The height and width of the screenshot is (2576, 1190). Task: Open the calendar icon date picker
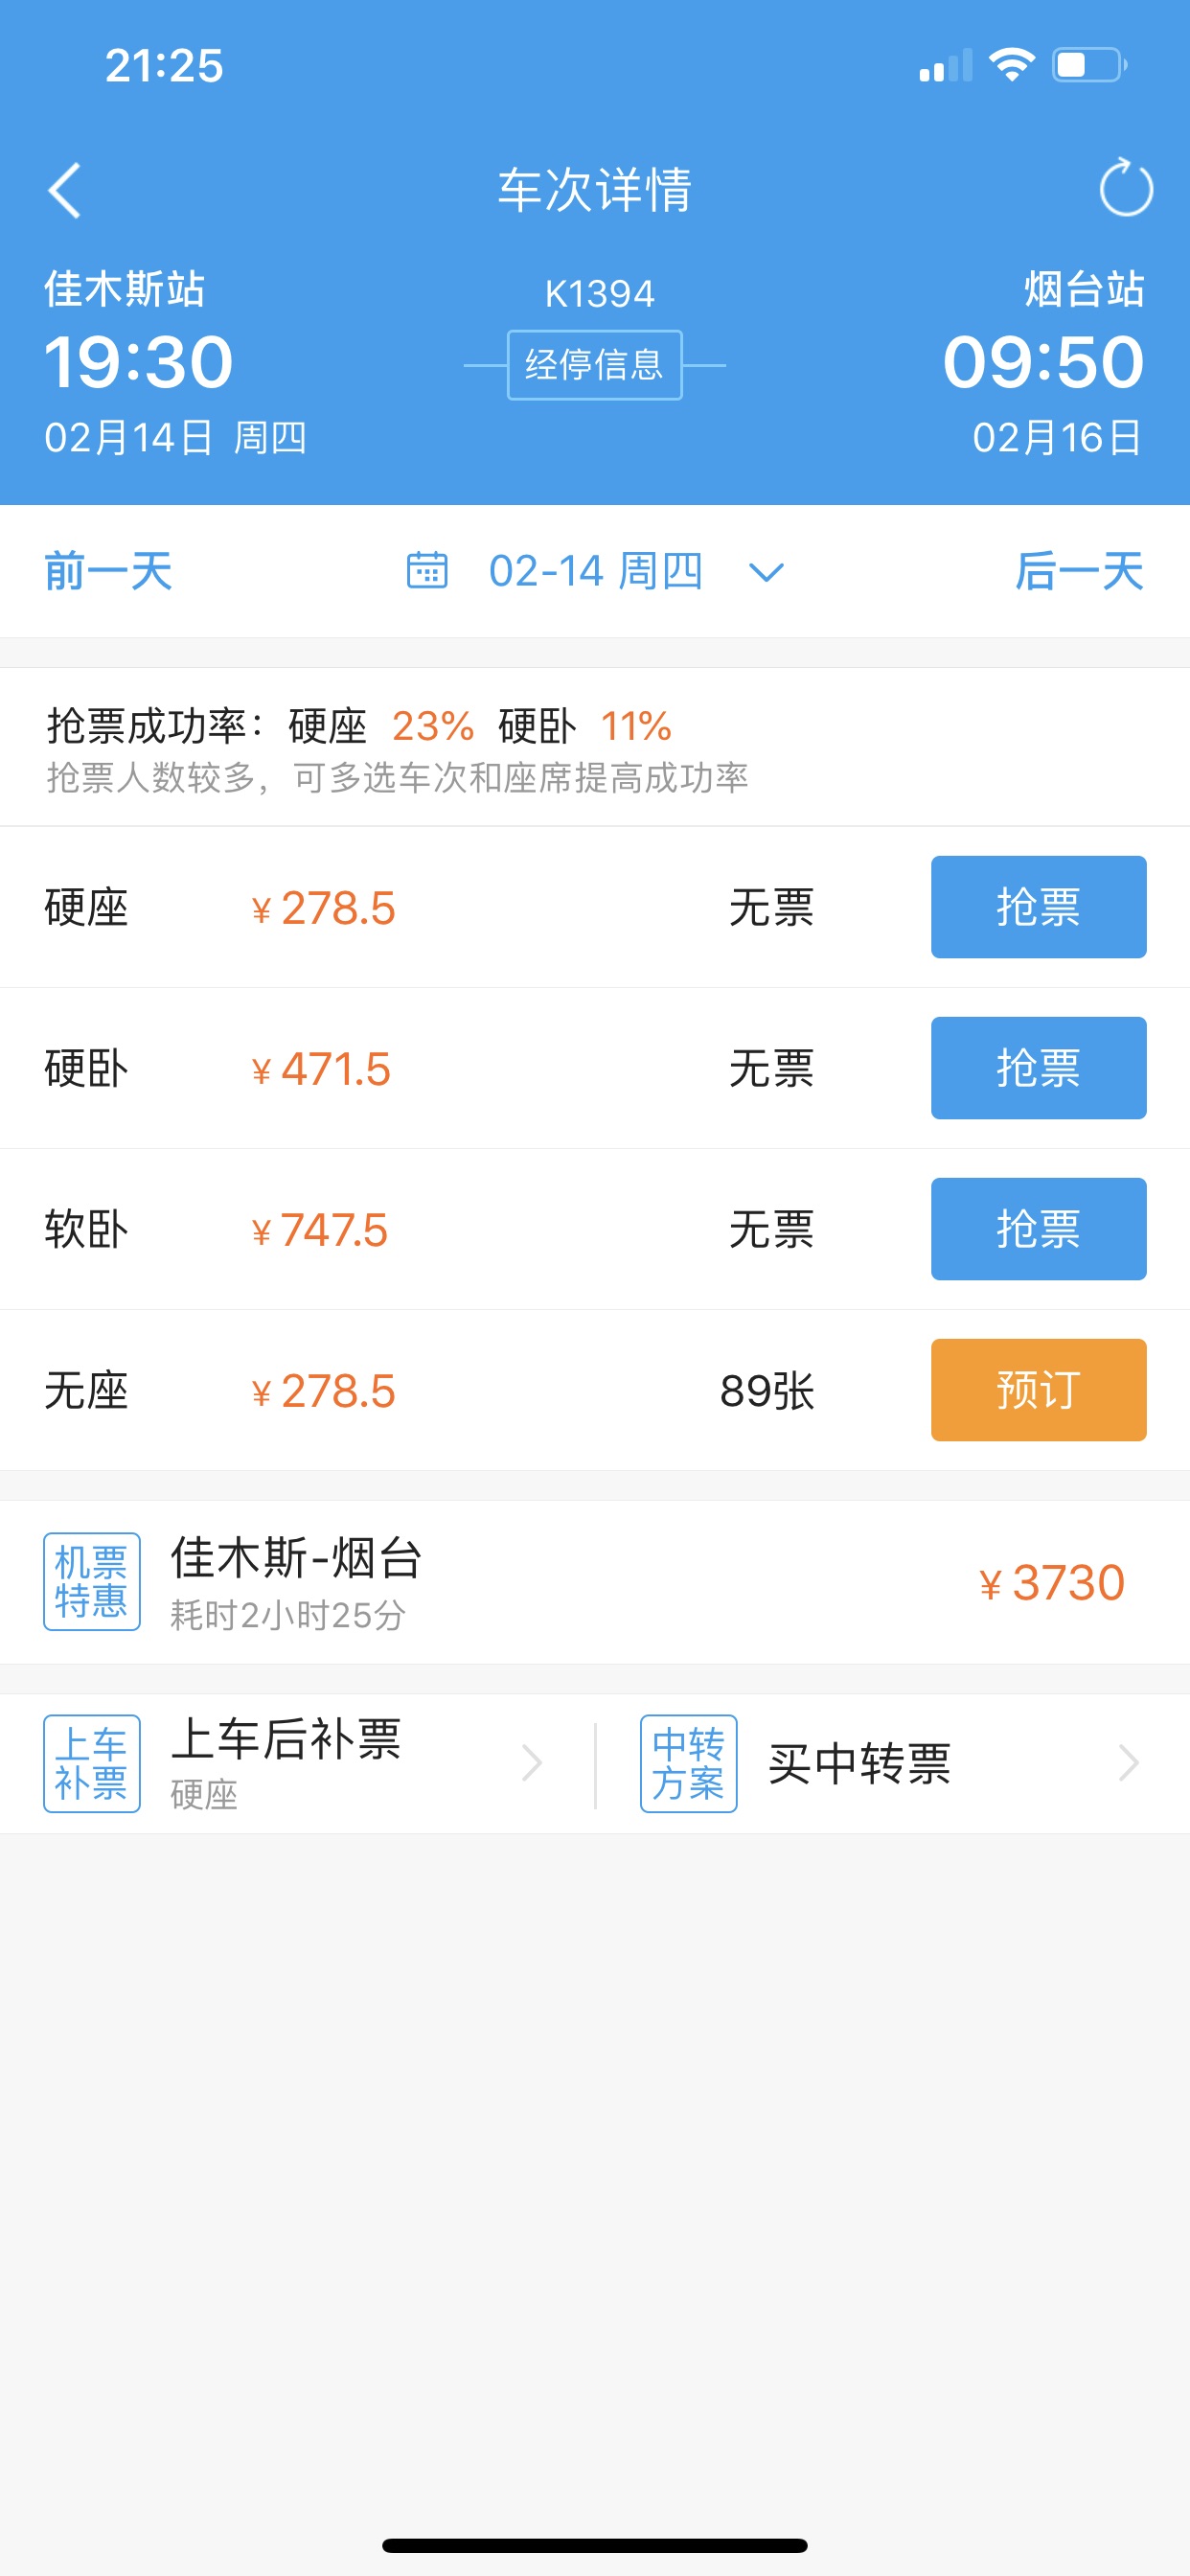[x=427, y=571]
